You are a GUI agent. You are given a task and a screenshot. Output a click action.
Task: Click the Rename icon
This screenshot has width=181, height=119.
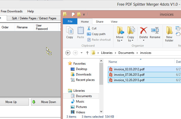(155, 30)
